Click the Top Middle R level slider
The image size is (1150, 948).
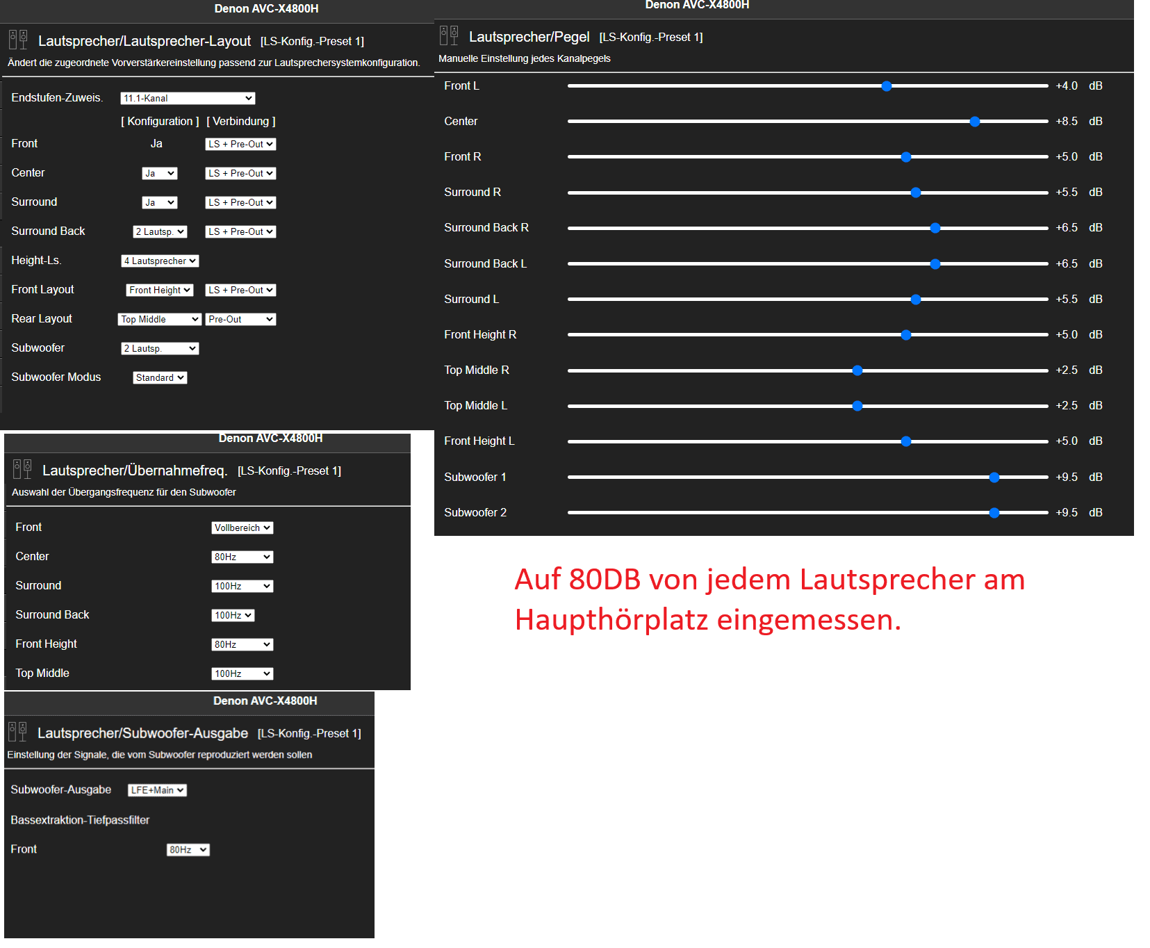807,370
